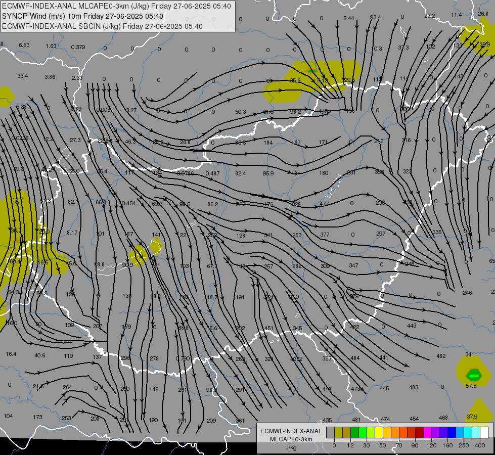Click the SBCIN J/kg header line
This screenshot has height=455, width=495.
(102, 26)
